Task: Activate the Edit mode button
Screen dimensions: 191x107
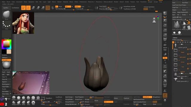Action: (x=23, y=8)
